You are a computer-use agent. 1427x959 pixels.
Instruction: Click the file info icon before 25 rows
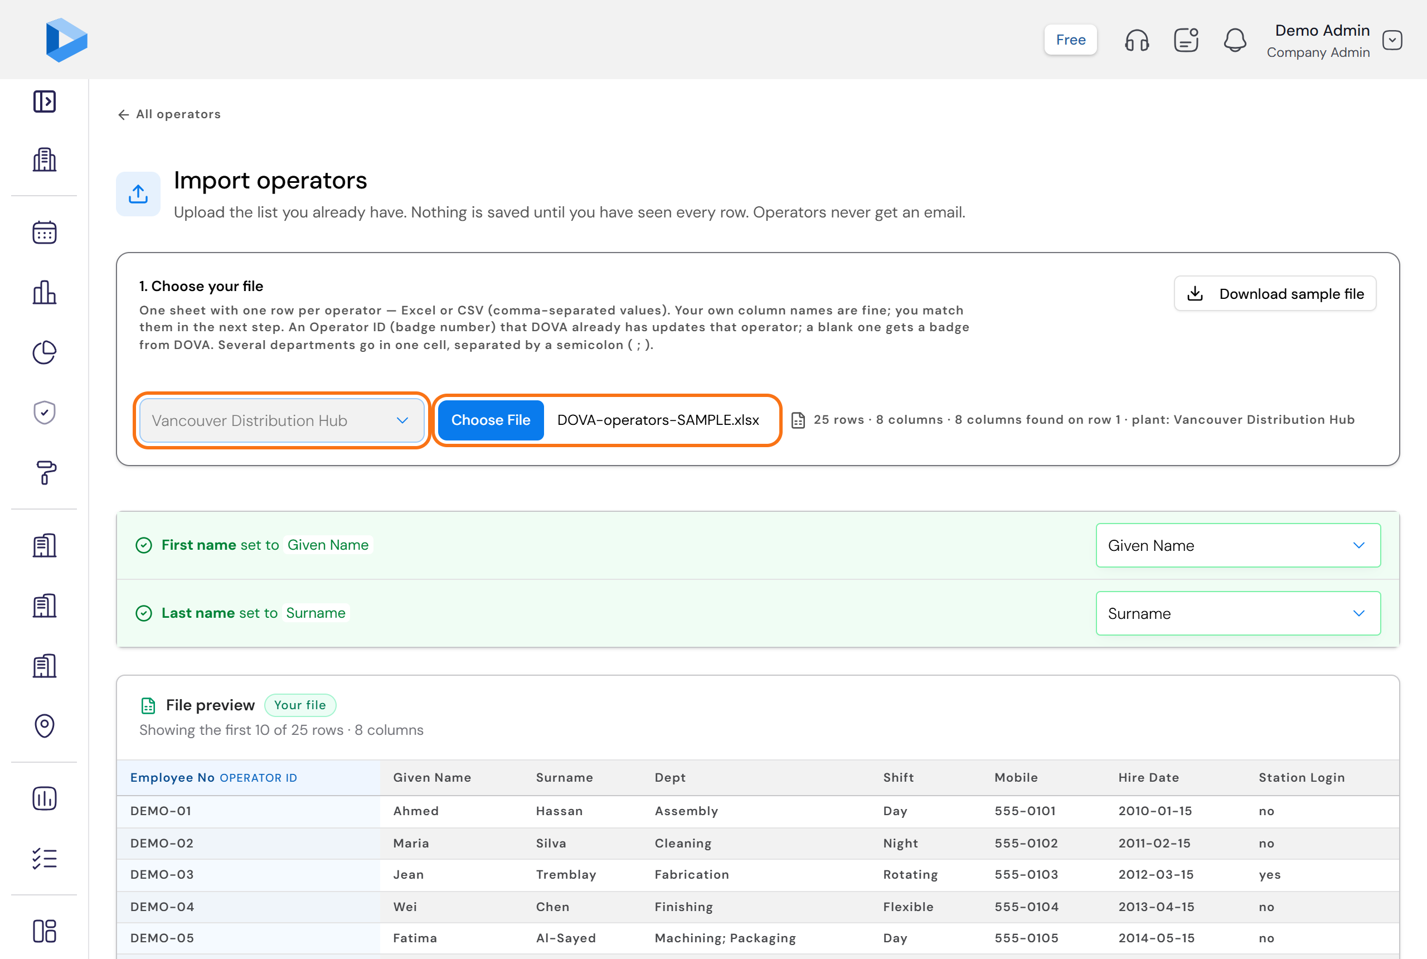point(798,420)
